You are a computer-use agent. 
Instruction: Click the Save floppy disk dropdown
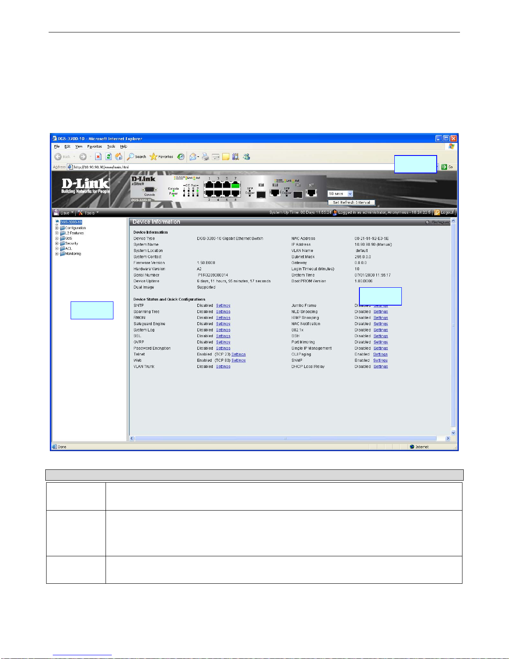(x=63, y=212)
